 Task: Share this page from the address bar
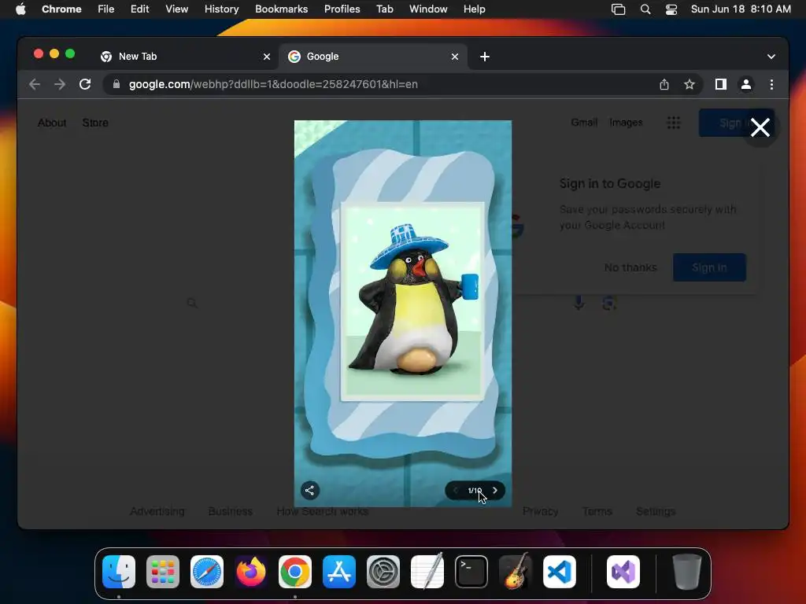pos(664,84)
